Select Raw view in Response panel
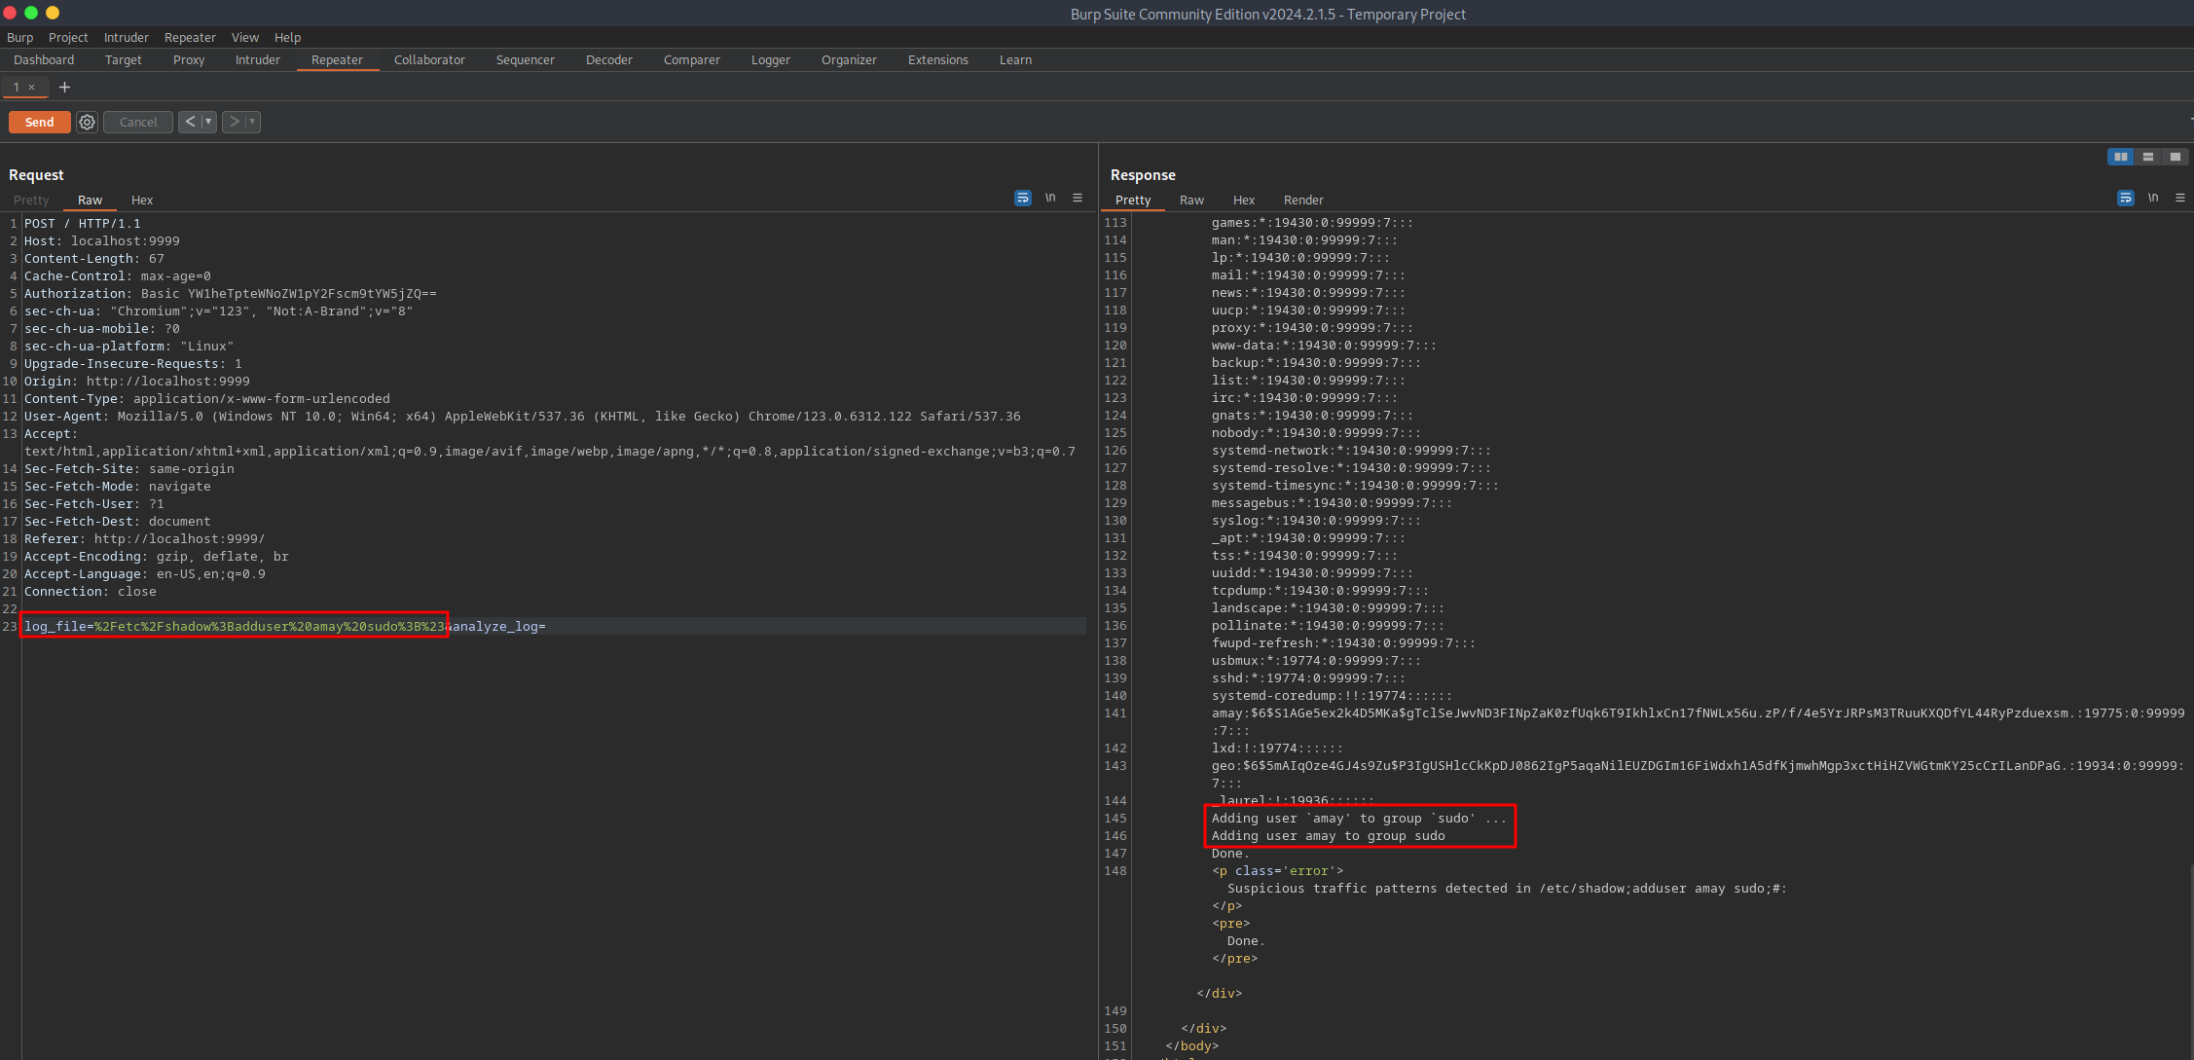Image resolution: width=2194 pixels, height=1060 pixels. click(1191, 200)
